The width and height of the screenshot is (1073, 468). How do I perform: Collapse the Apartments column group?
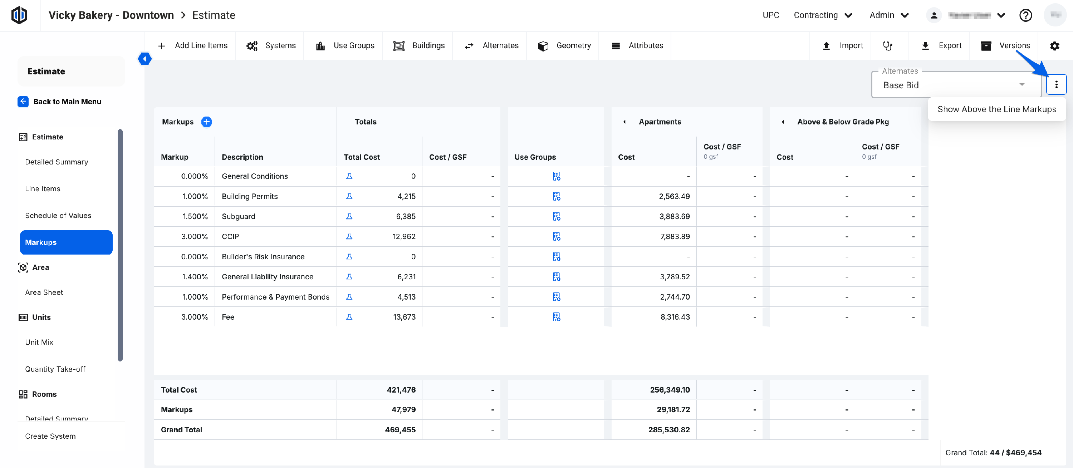click(x=624, y=122)
